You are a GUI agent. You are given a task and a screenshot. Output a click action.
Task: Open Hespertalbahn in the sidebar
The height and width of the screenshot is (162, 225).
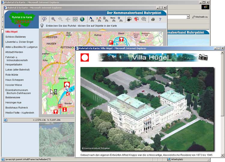tap(14, 65)
